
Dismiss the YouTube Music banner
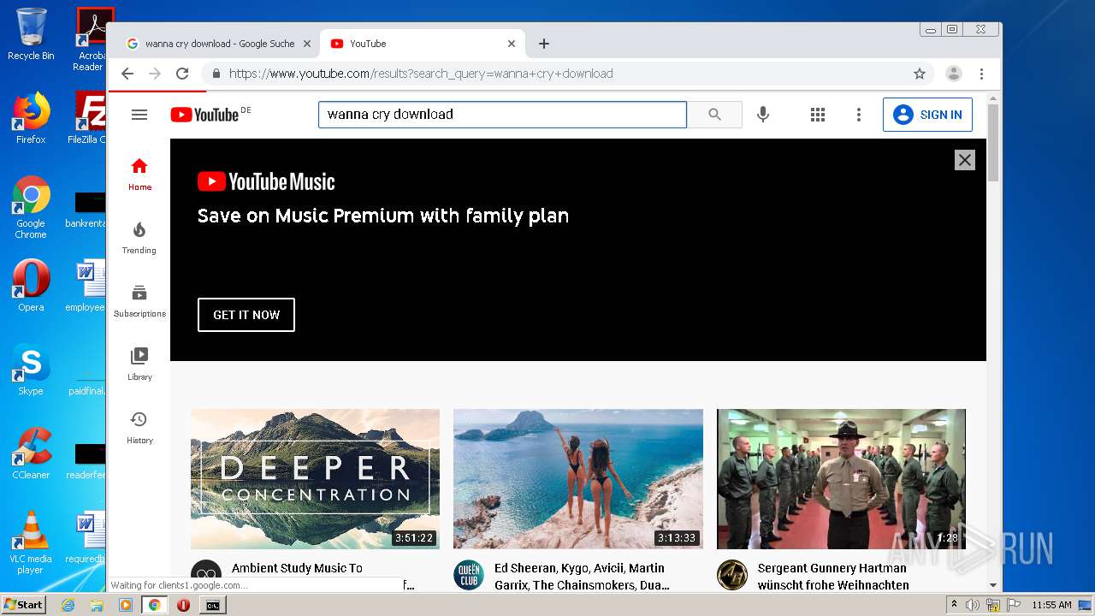tap(965, 160)
